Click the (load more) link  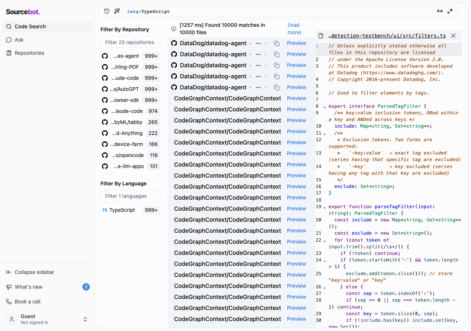coord(294,29)
